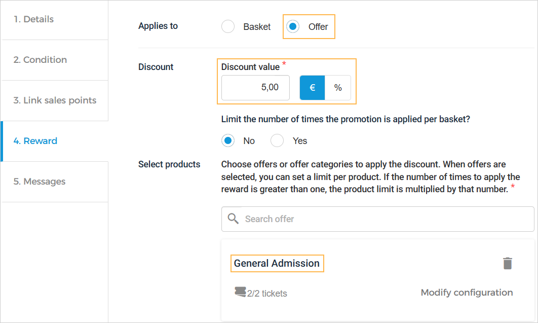Viewport: 538px width, 323px height.
Task: Click the Discount value label
Action: (250, 67)
